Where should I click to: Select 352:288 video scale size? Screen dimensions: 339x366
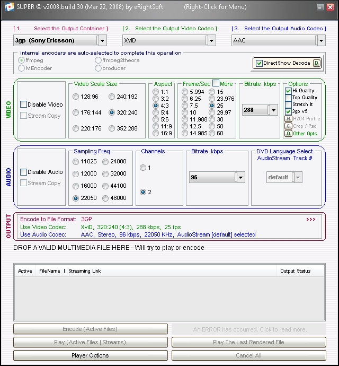click(x=112, y=128)
